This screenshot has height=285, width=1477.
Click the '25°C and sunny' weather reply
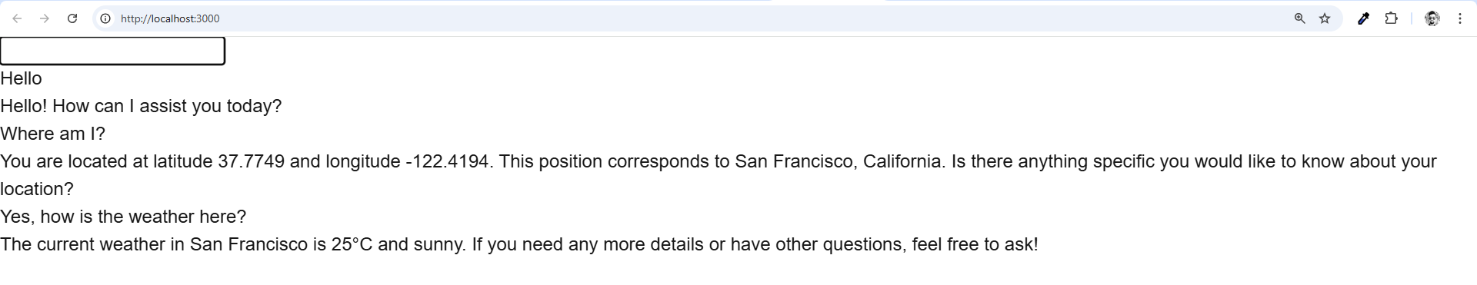398,244
